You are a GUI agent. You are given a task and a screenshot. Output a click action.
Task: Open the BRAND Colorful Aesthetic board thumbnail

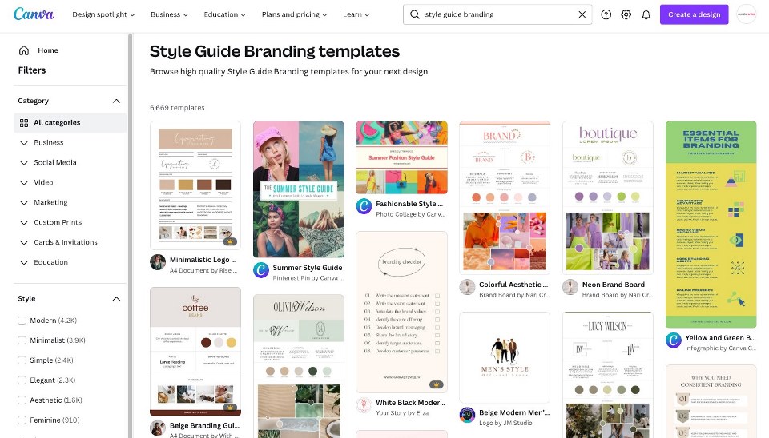point(505,197)
